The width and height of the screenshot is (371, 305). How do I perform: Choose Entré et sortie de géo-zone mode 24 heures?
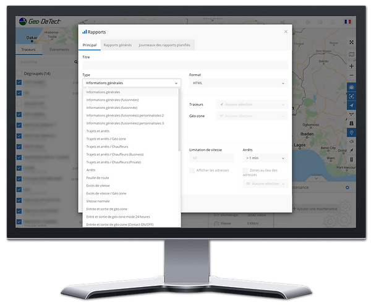coord(130,217)
